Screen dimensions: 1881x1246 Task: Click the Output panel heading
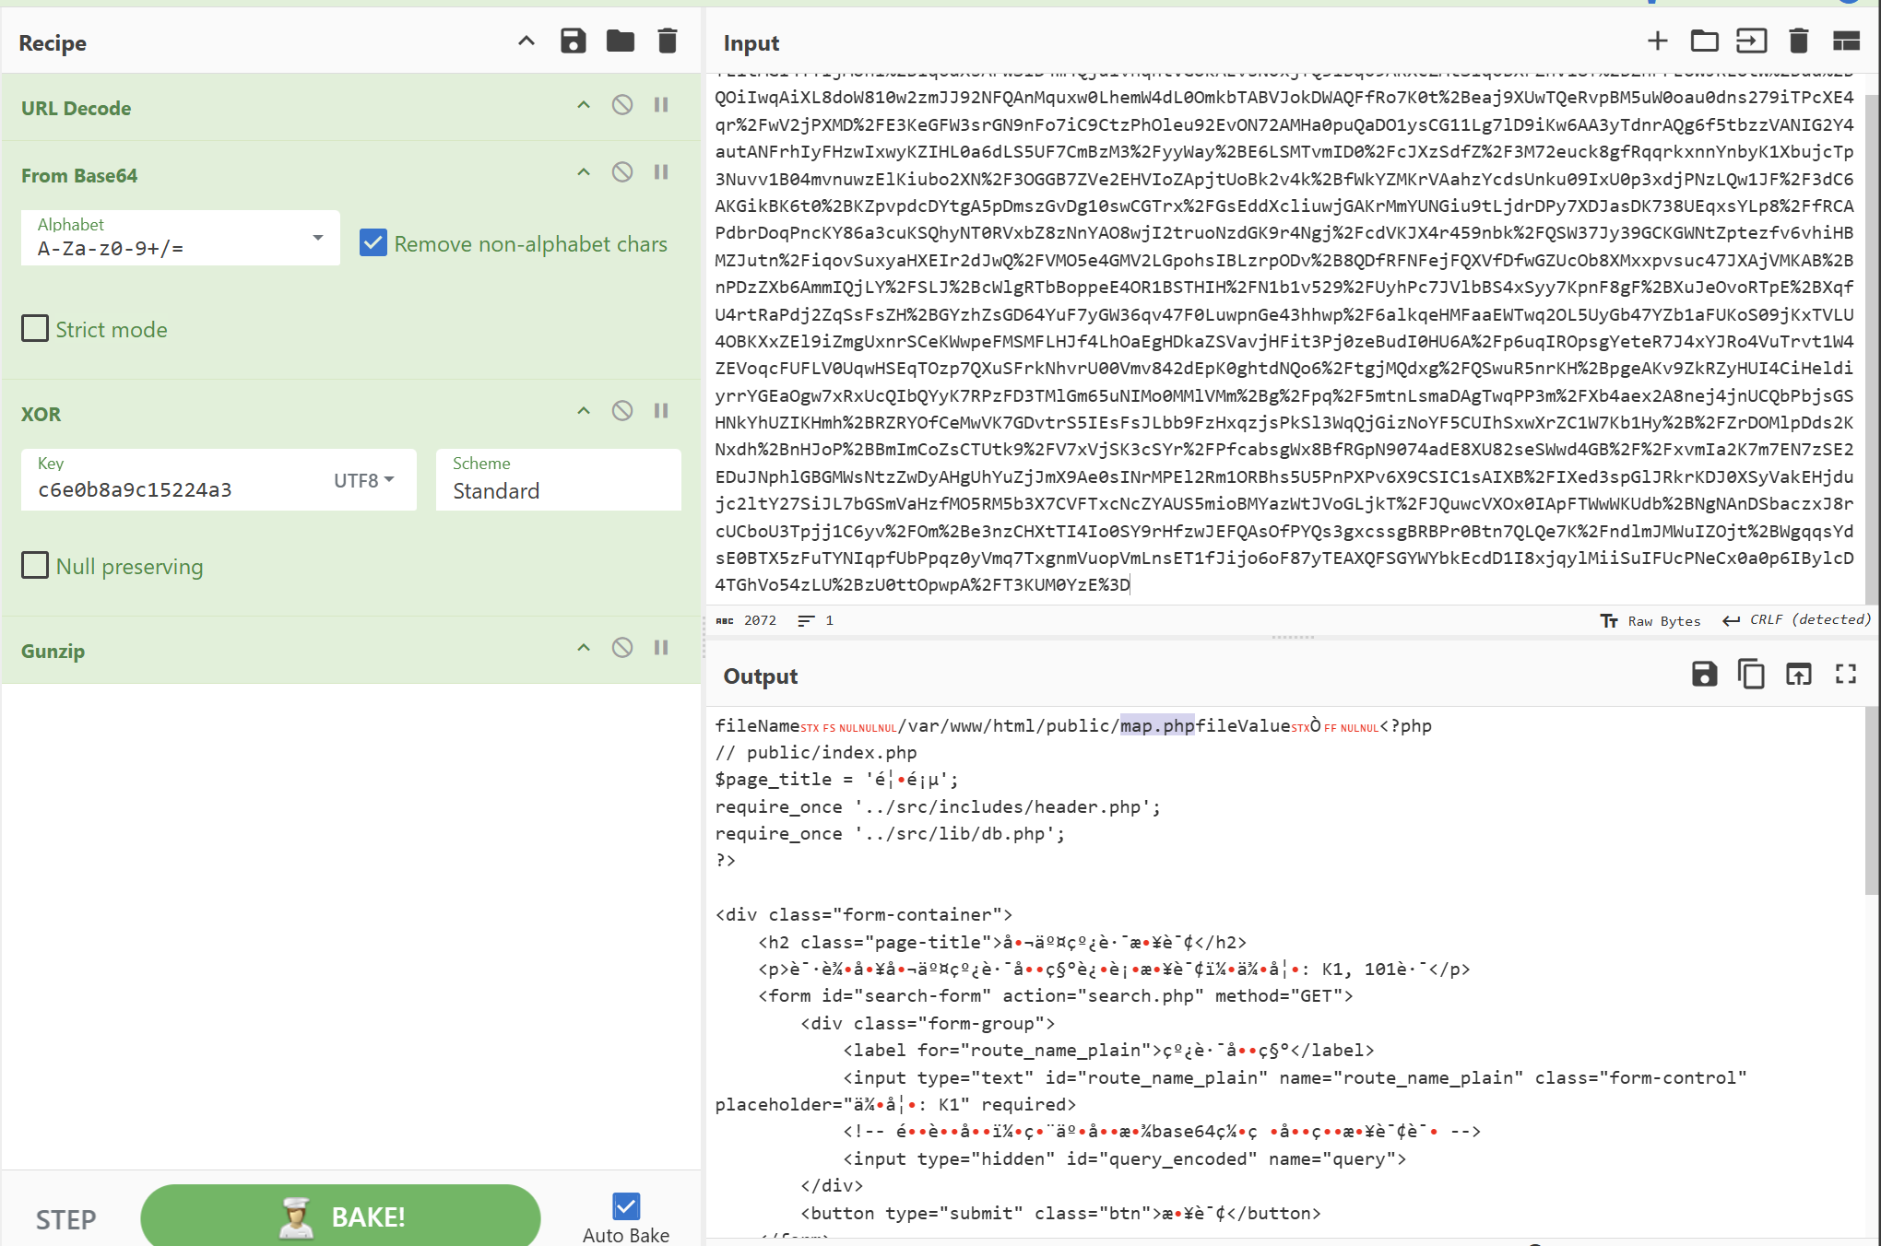tap(761, 676)
